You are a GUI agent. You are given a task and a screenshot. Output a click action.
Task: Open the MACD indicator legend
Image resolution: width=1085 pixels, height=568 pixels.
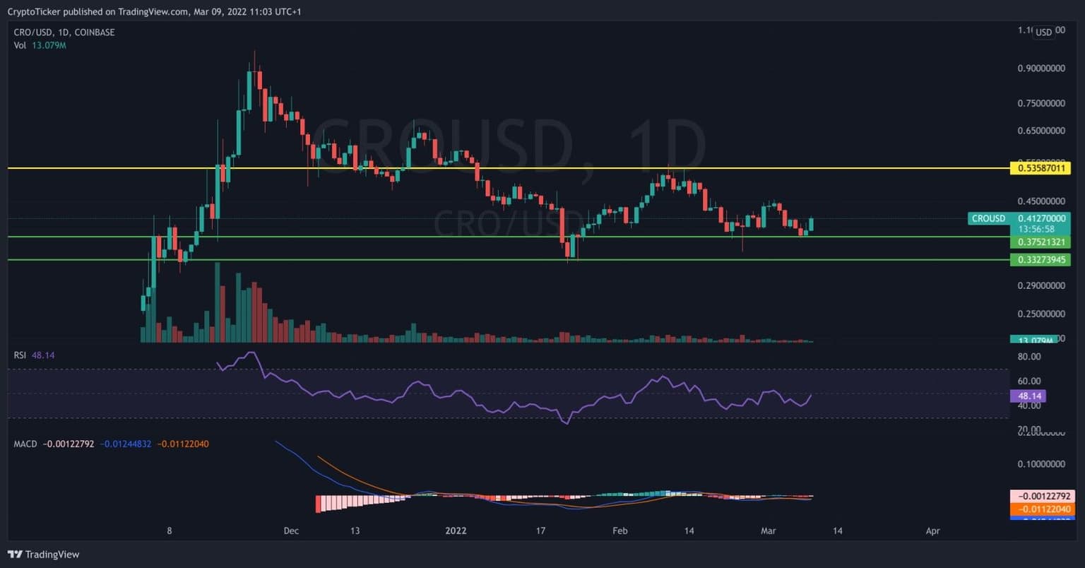tap(25, 444)
